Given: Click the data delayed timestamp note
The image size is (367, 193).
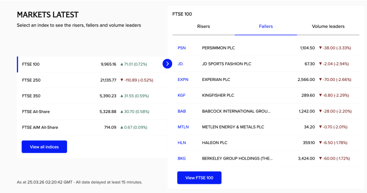Looking at the screenshot, I should 79,182.
